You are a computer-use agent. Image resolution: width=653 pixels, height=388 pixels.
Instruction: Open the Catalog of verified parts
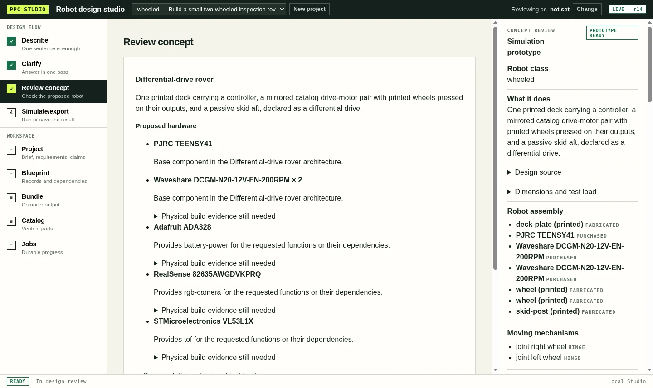(53, 224)
